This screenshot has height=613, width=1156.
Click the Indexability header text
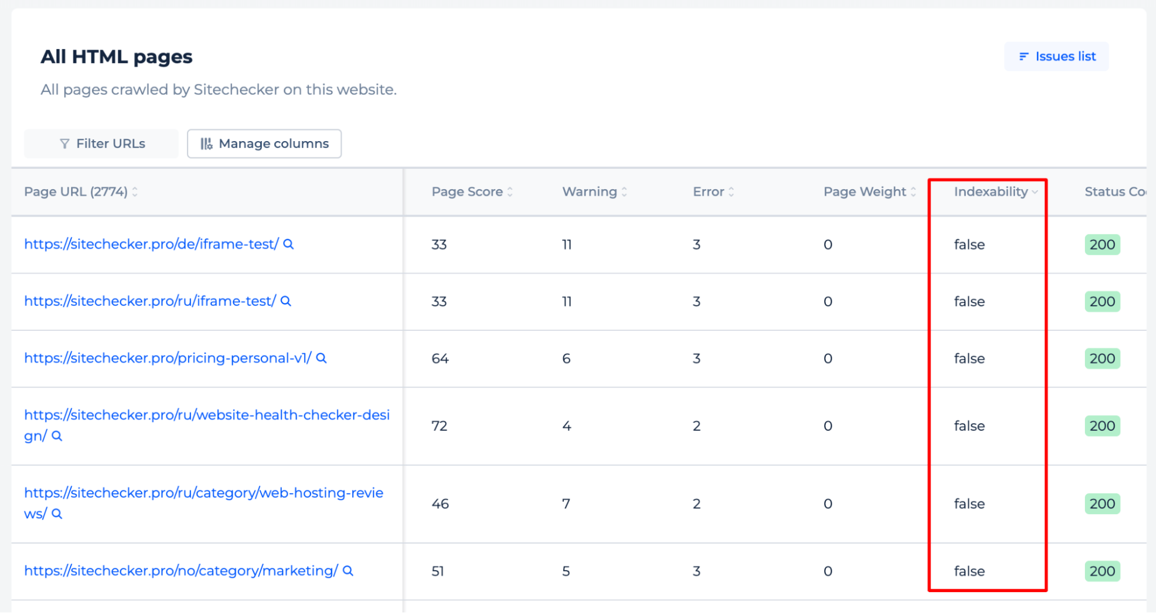pos(991,192)
